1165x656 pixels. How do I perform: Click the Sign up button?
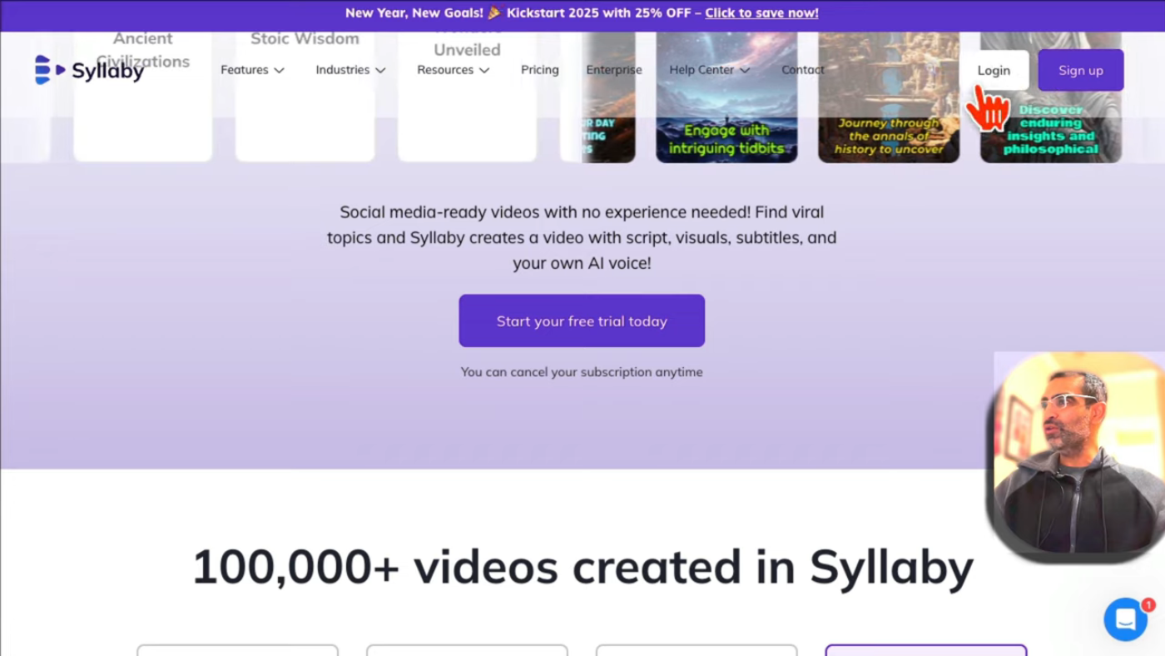(1081, 71)
